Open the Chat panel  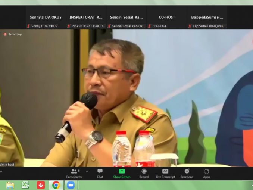100,173
